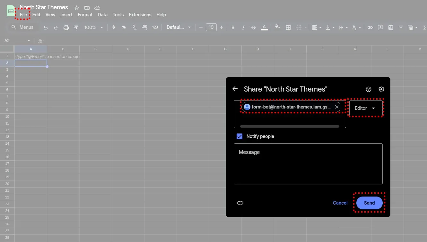Screen dimensions: 427x242
Task: Open the text color picker
Action: (264, 28)
